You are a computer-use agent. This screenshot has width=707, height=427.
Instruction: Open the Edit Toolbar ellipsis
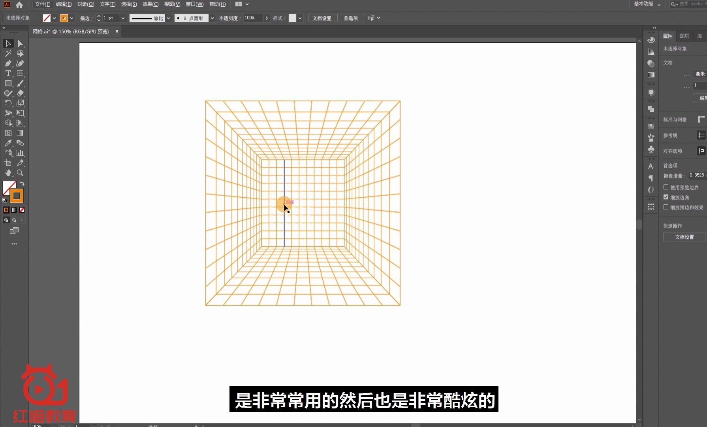(x=14, y=244)
